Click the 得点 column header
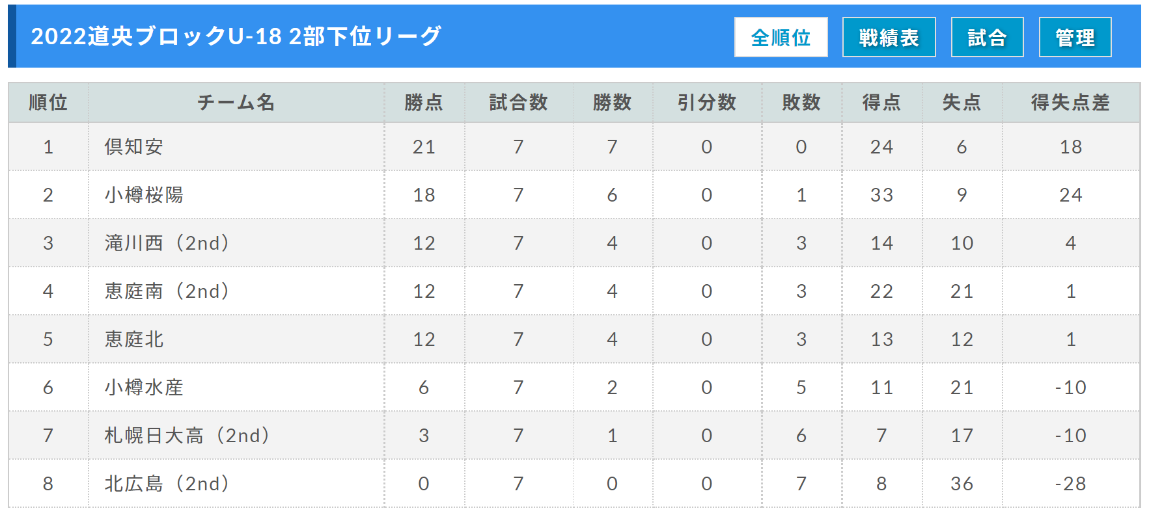1149x515 pixels. tap(881, 103)
